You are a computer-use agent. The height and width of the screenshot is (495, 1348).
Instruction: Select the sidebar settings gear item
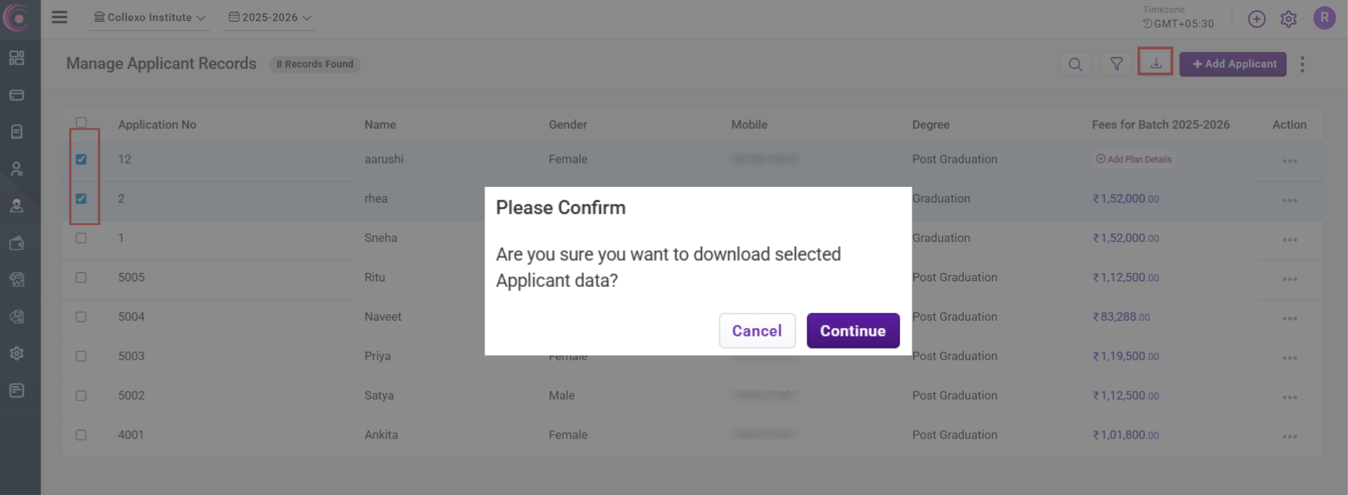point(17,353)
